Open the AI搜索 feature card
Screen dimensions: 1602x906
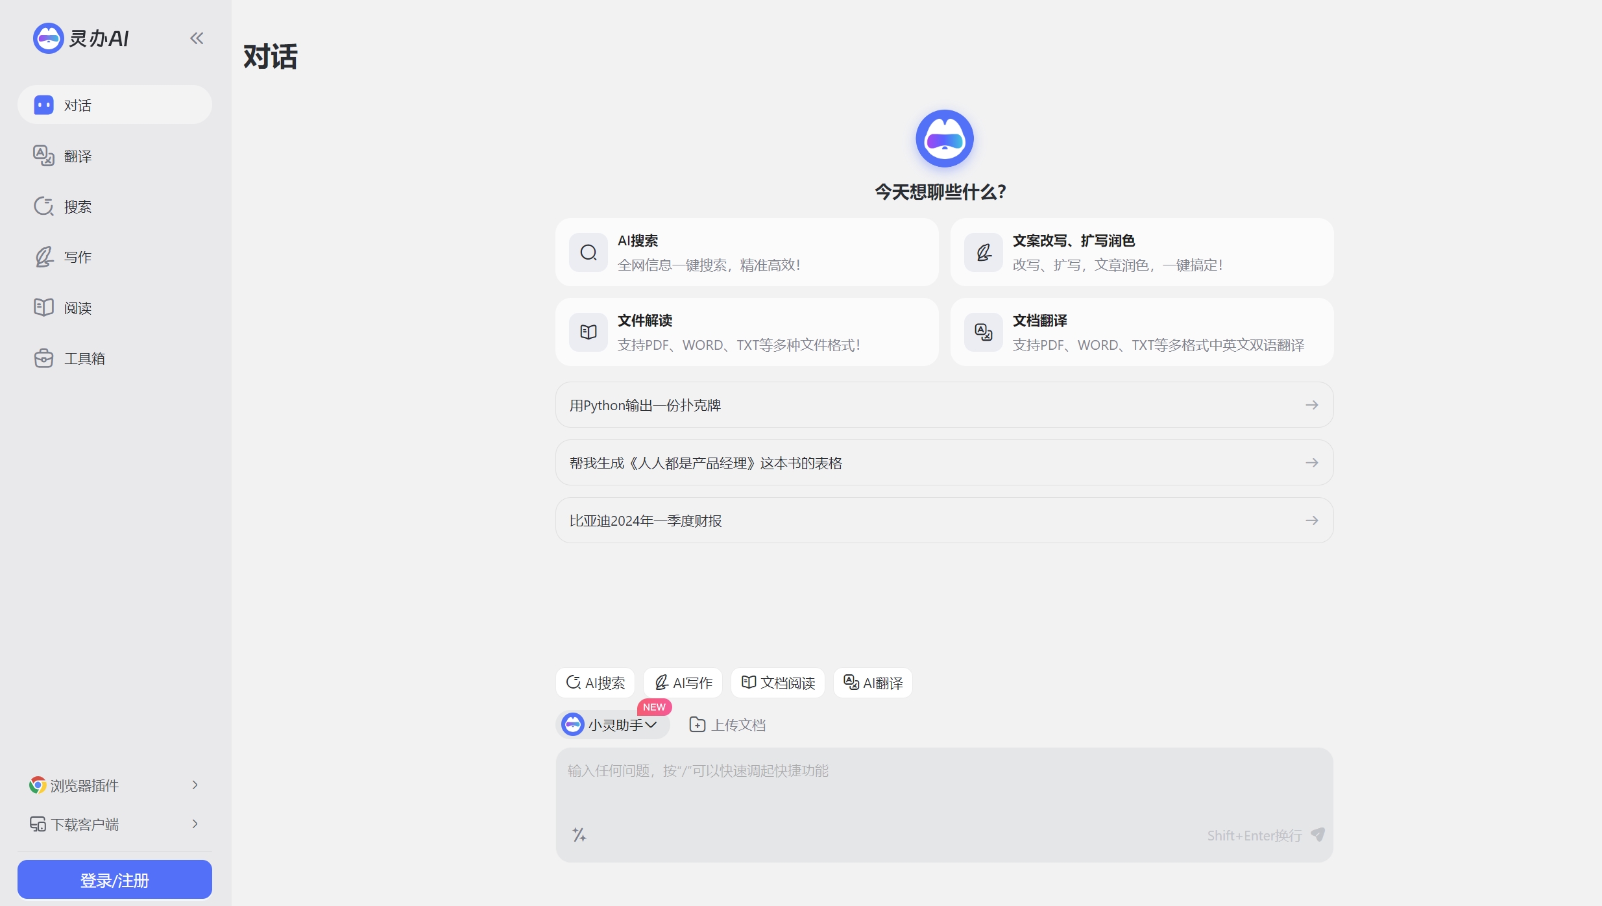(747, 252)
